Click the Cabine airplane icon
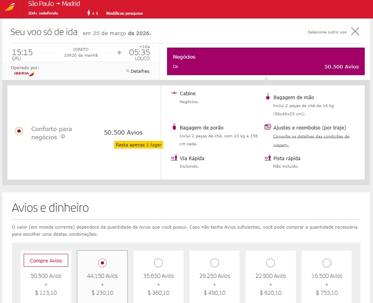 click(x=174, y=93)
